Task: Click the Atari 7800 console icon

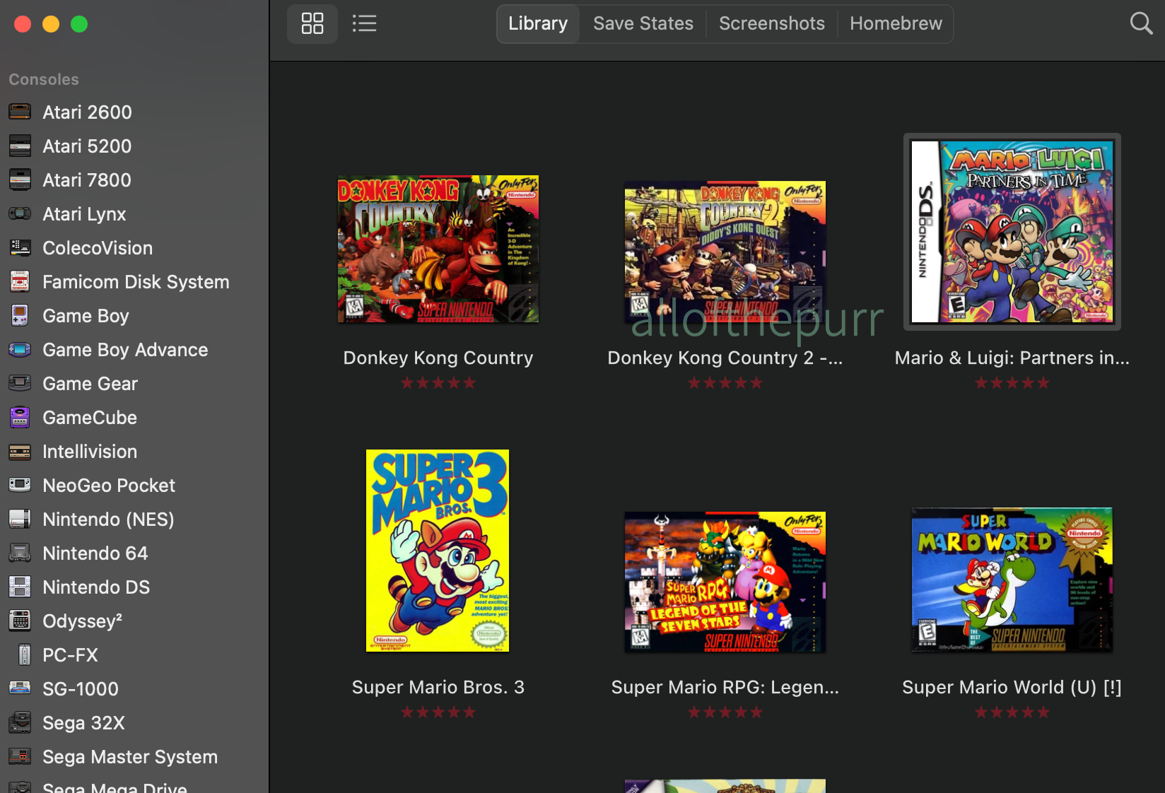Action: click(x=20, y=180)
